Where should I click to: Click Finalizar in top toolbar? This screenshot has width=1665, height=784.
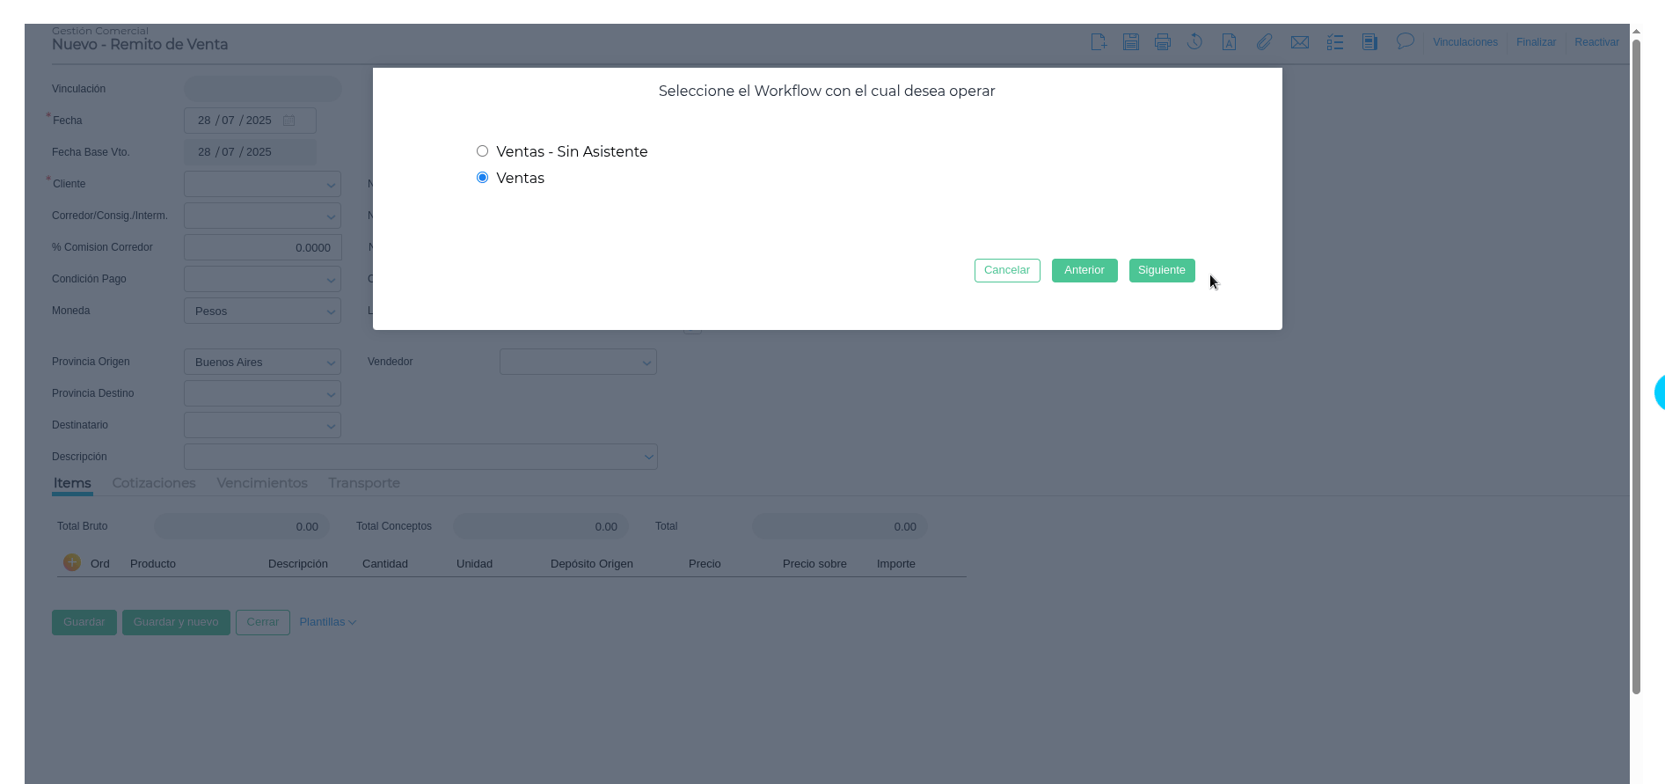[1537, 42]
